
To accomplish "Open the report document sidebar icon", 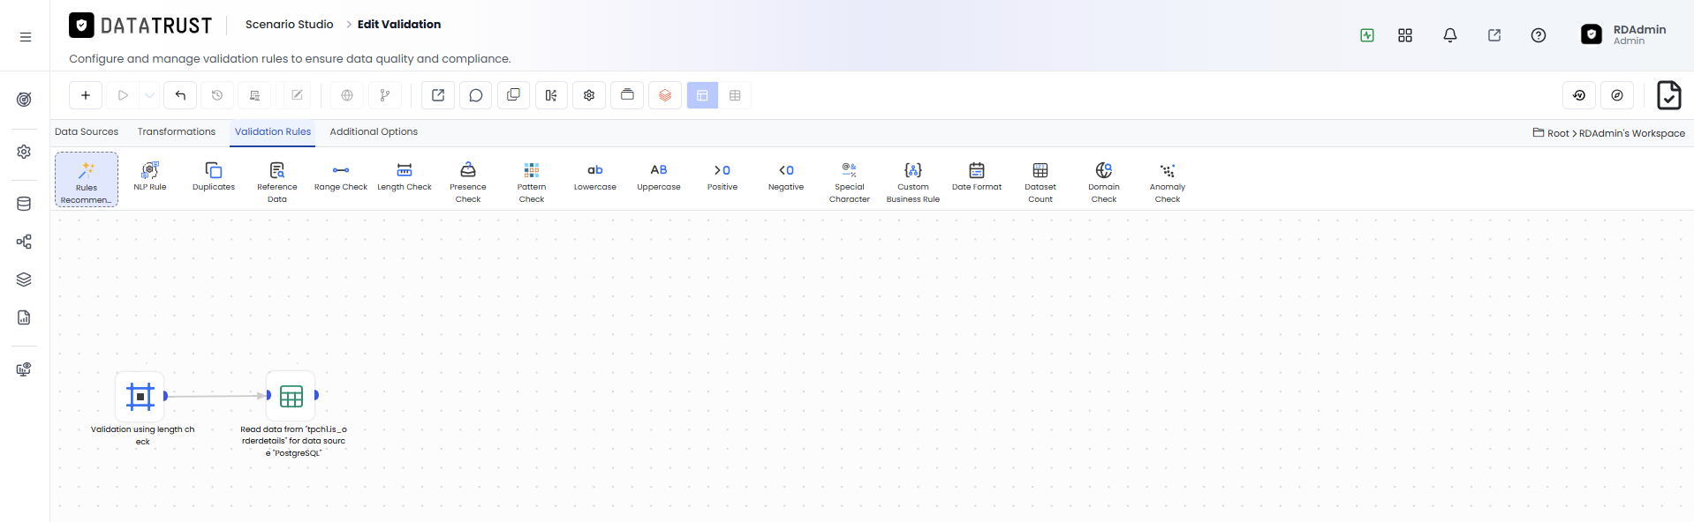I will point(24,317).
